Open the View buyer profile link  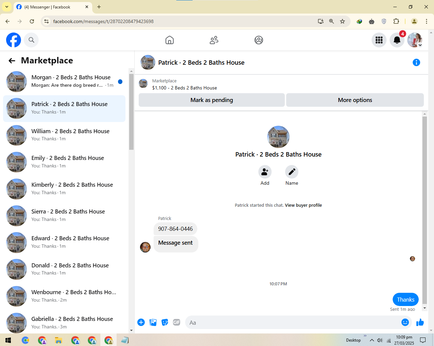(303, 205)
